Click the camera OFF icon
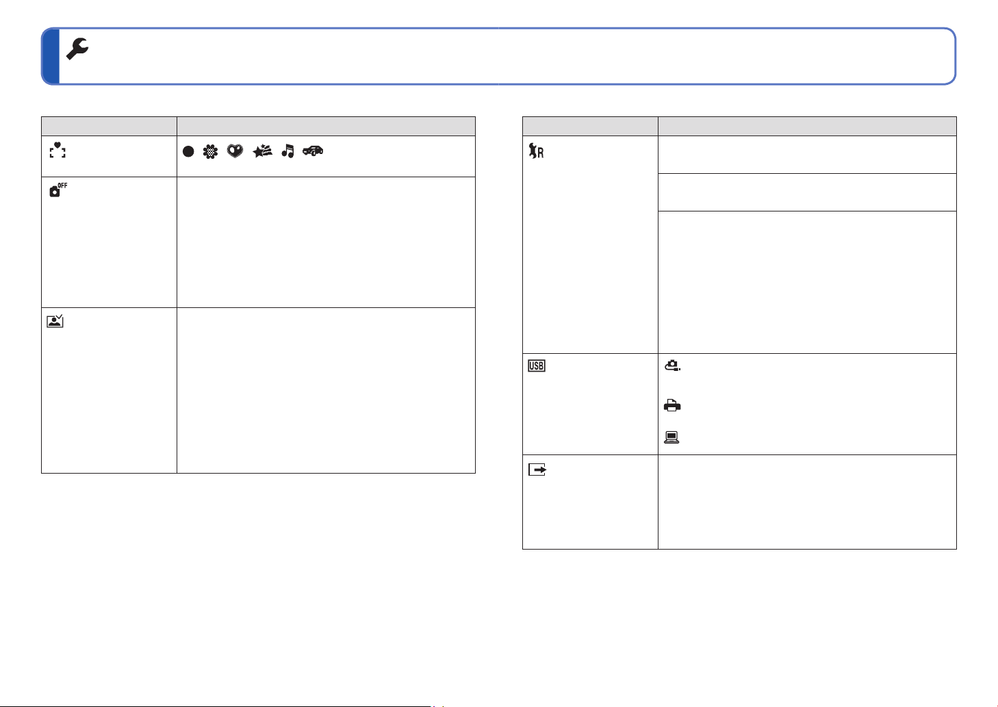Screen dimensions: 998x707 pos(57,189)
